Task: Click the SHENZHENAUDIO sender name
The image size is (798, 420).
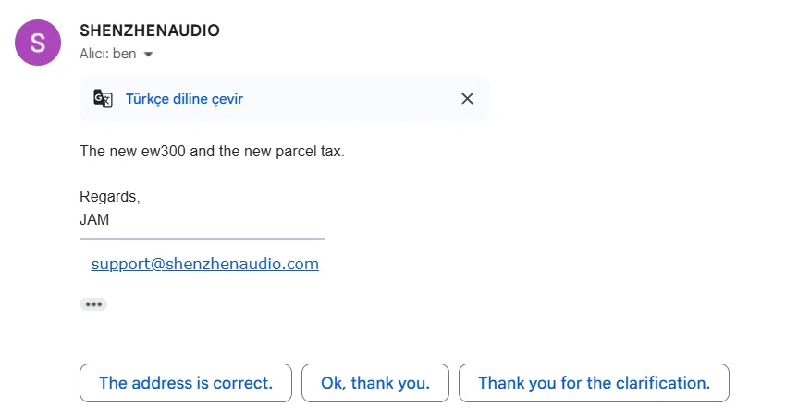Action: click(x=150, y=31)
